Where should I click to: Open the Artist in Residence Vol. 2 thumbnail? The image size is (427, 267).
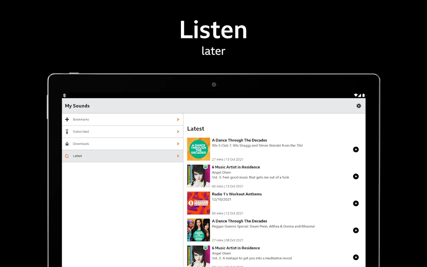198,256
